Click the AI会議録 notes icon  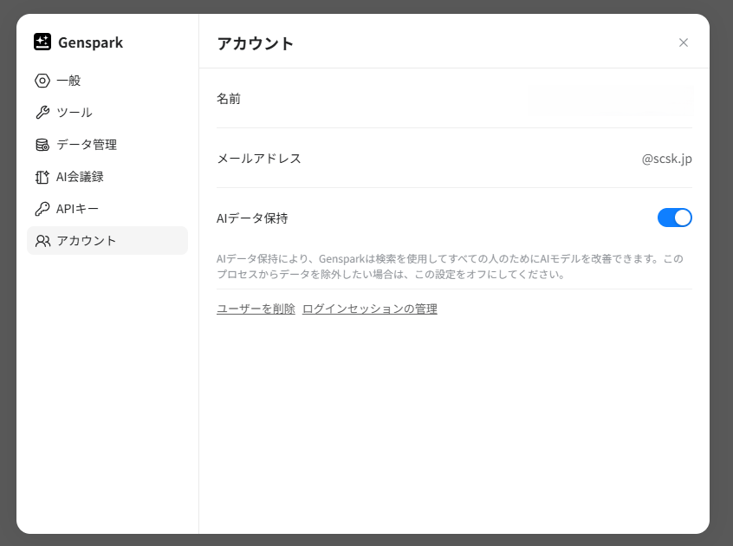click(x=42, y=177)
